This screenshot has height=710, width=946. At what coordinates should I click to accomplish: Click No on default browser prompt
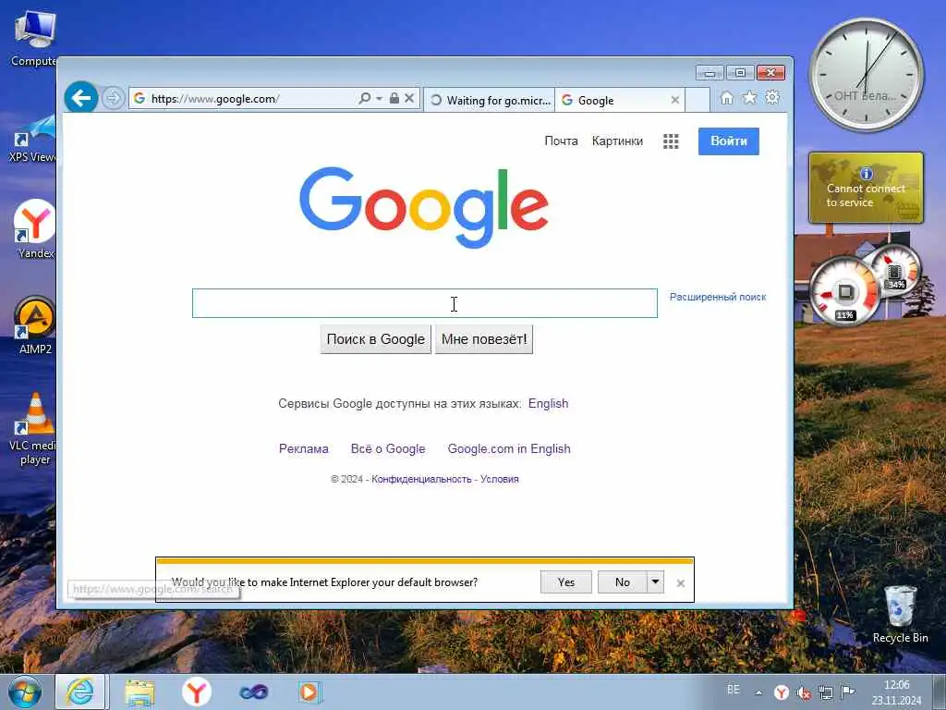pyautogui.click(x=622, y=582)
